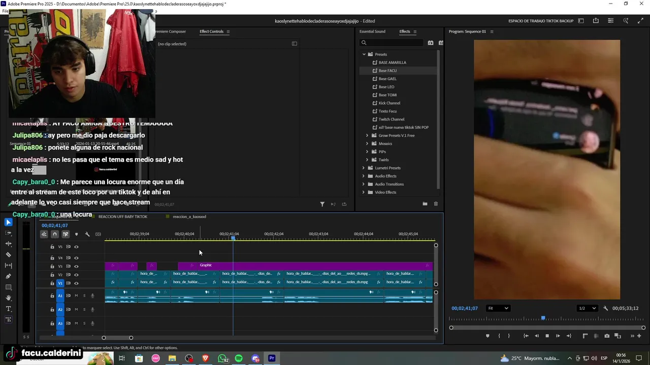This screenshot has width=650, height=365.
Task: Open Program monitor settings wrench
Action: click(605, 308)
